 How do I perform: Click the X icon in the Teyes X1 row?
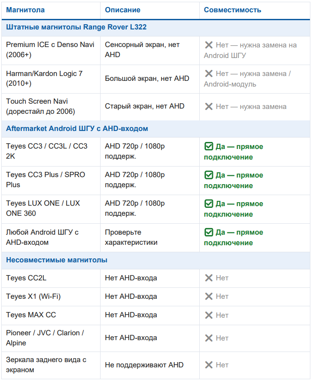pyautogui.click(x=209, y=296)
